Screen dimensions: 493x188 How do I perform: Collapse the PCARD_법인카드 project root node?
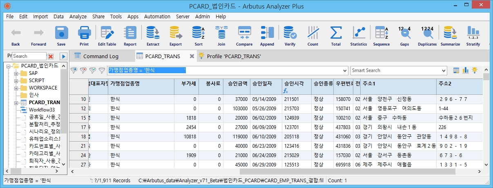click(x=9, y=66)
